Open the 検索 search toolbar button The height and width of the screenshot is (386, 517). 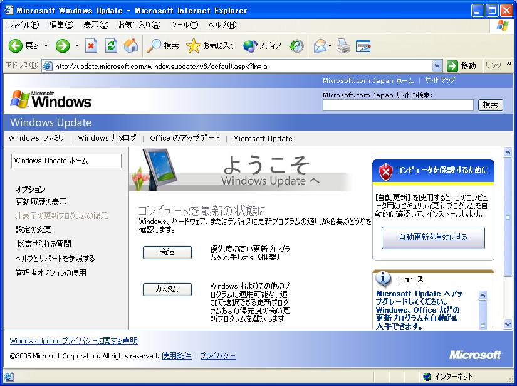pos(163,46)
